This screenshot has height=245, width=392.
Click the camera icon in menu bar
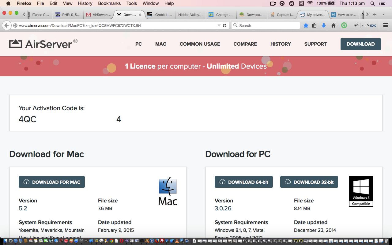point(273,3)
